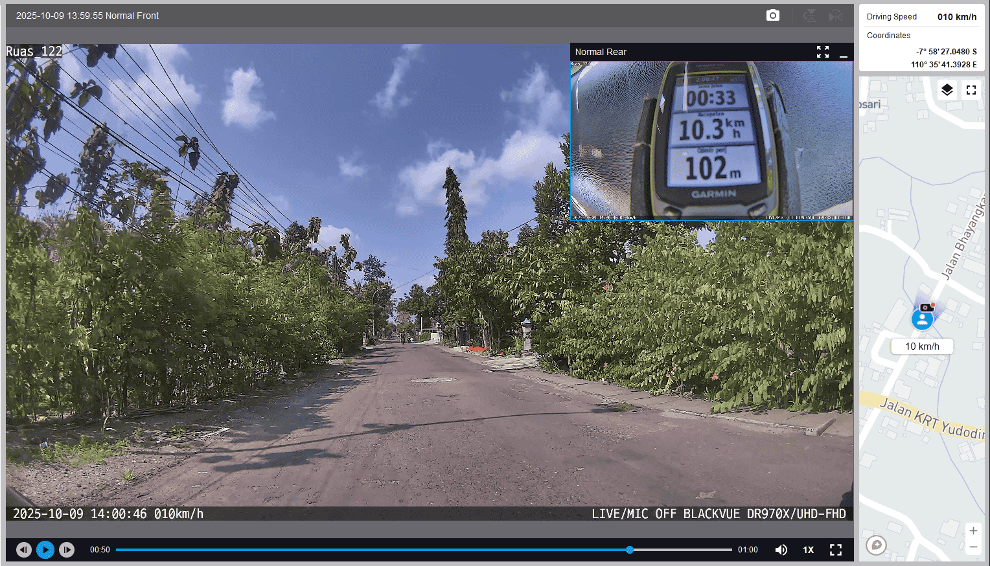Mute the video with the speaker icon
The height and width of the screenshot is (566, 990).
(x=781, y=550)
